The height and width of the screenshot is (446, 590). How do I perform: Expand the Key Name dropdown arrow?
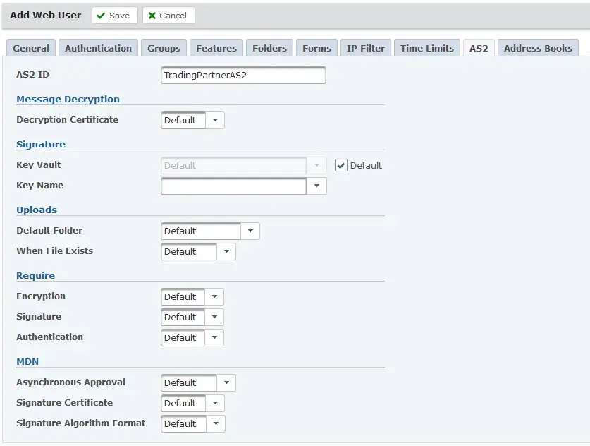point(316,186)
